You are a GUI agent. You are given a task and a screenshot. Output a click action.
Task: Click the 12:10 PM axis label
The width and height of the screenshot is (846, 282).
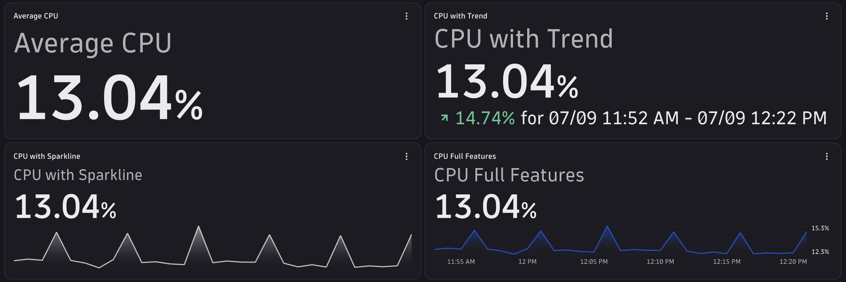pyautogui.click(x=660, y=262)
